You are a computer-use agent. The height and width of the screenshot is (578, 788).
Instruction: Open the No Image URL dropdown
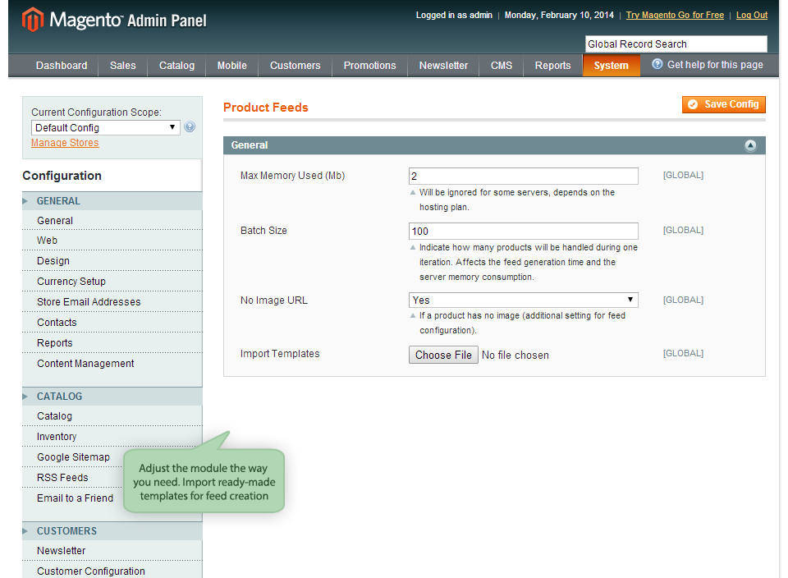pos(523,300)
